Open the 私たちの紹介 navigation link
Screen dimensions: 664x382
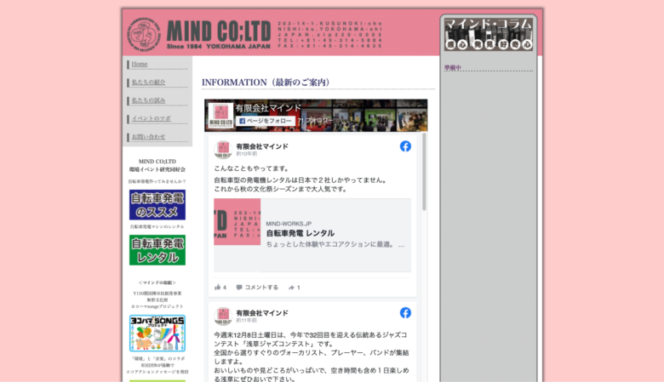148,82
